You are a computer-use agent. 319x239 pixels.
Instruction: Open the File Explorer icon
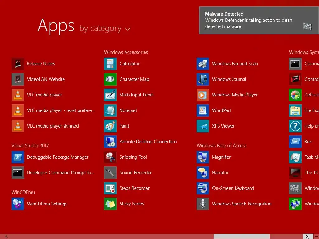(295, 110)
